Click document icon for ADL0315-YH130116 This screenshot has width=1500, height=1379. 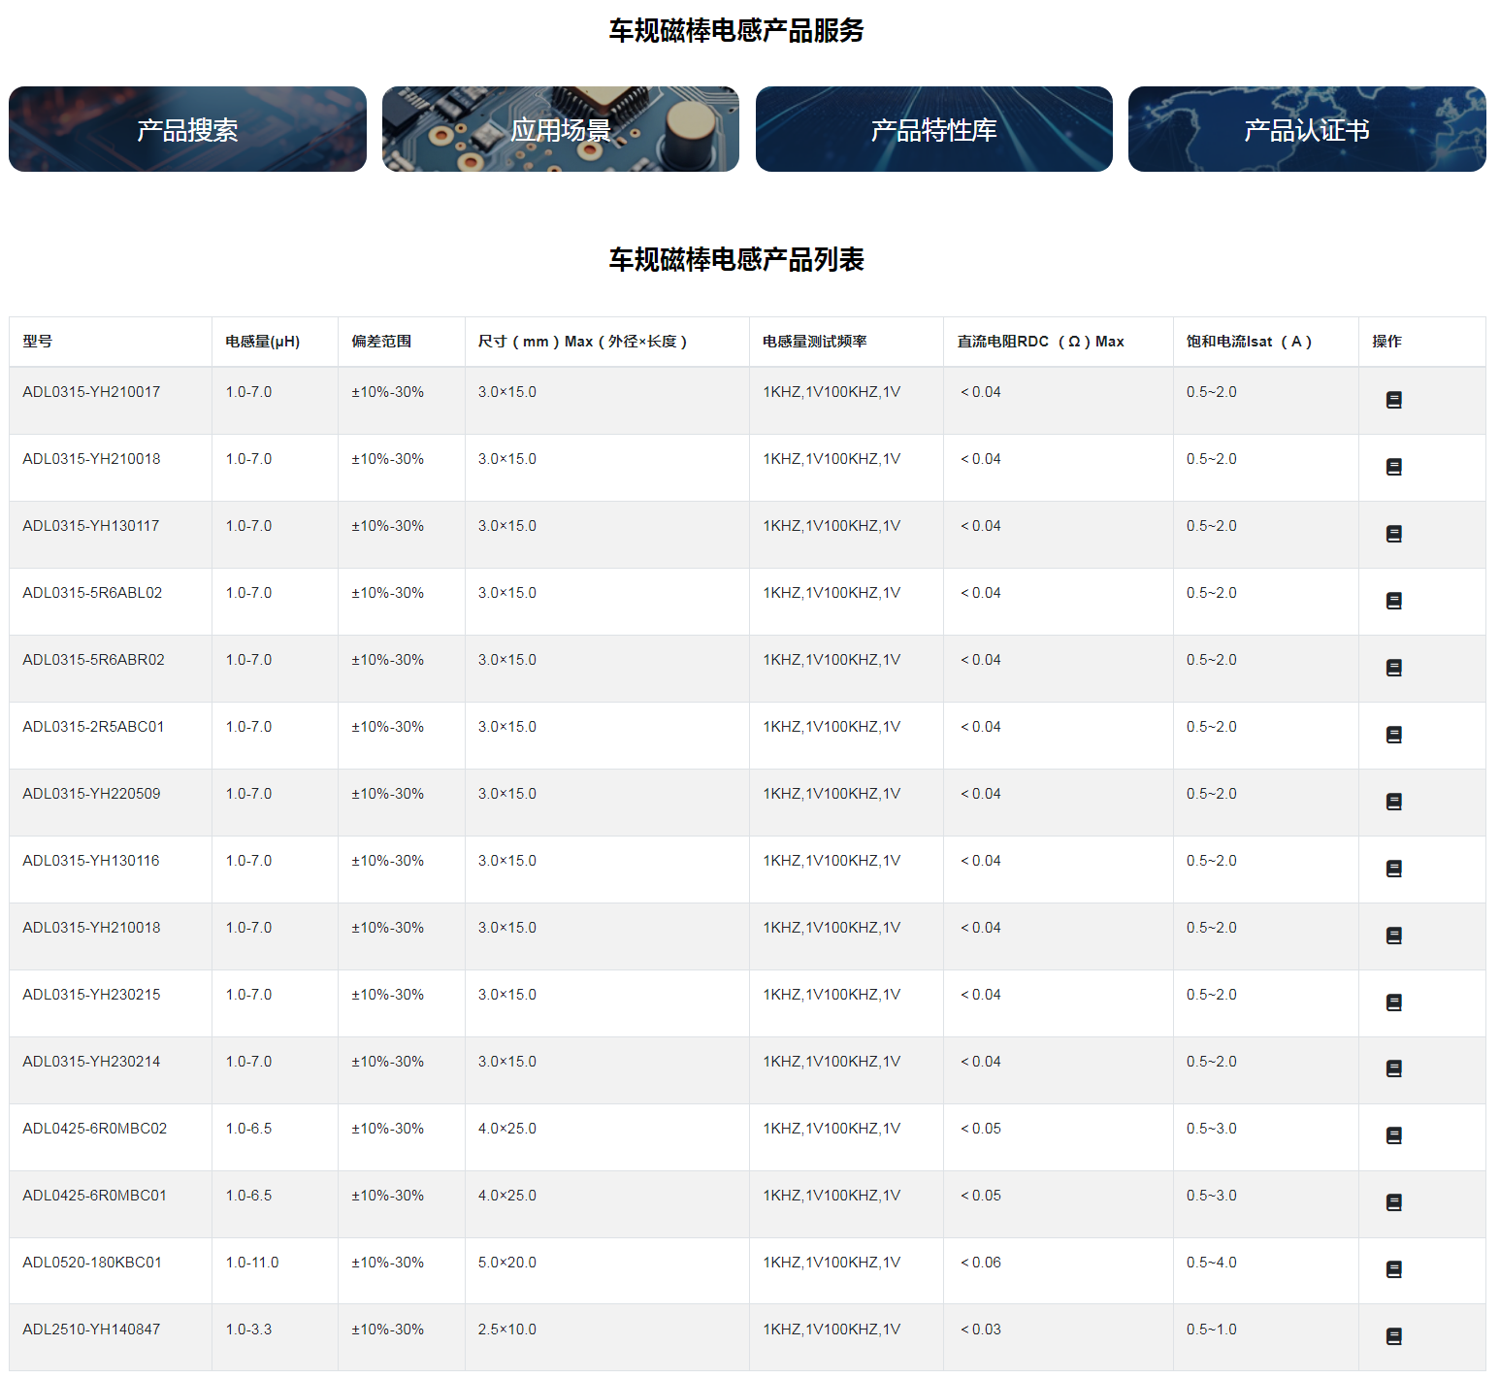1393,869
